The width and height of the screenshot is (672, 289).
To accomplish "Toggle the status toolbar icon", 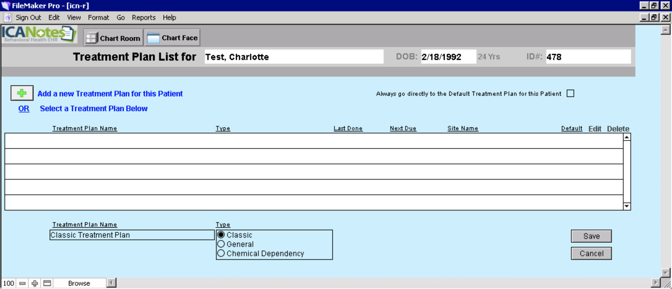I will (x=47, y=283).
